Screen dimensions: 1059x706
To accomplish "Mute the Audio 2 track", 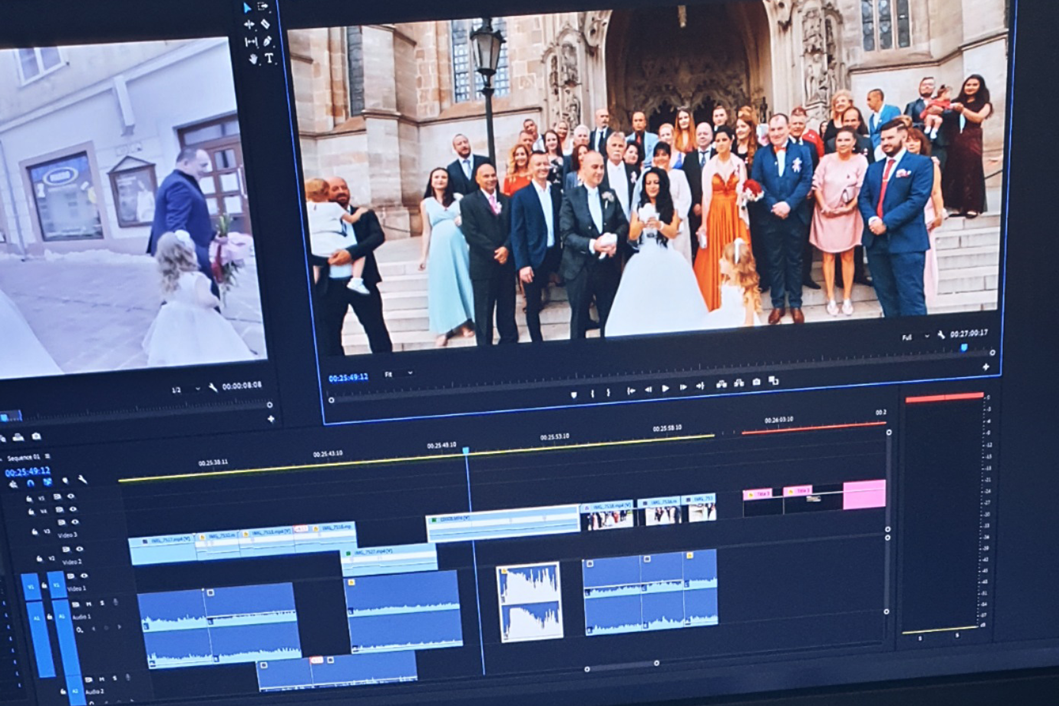I will click(101, 680).
